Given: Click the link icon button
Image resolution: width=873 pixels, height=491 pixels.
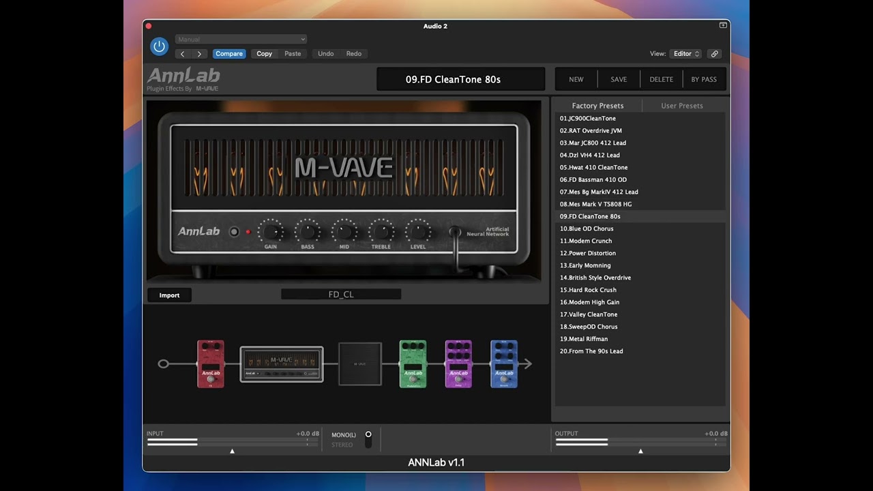Looking at the screenshot, I should [714, 54].
